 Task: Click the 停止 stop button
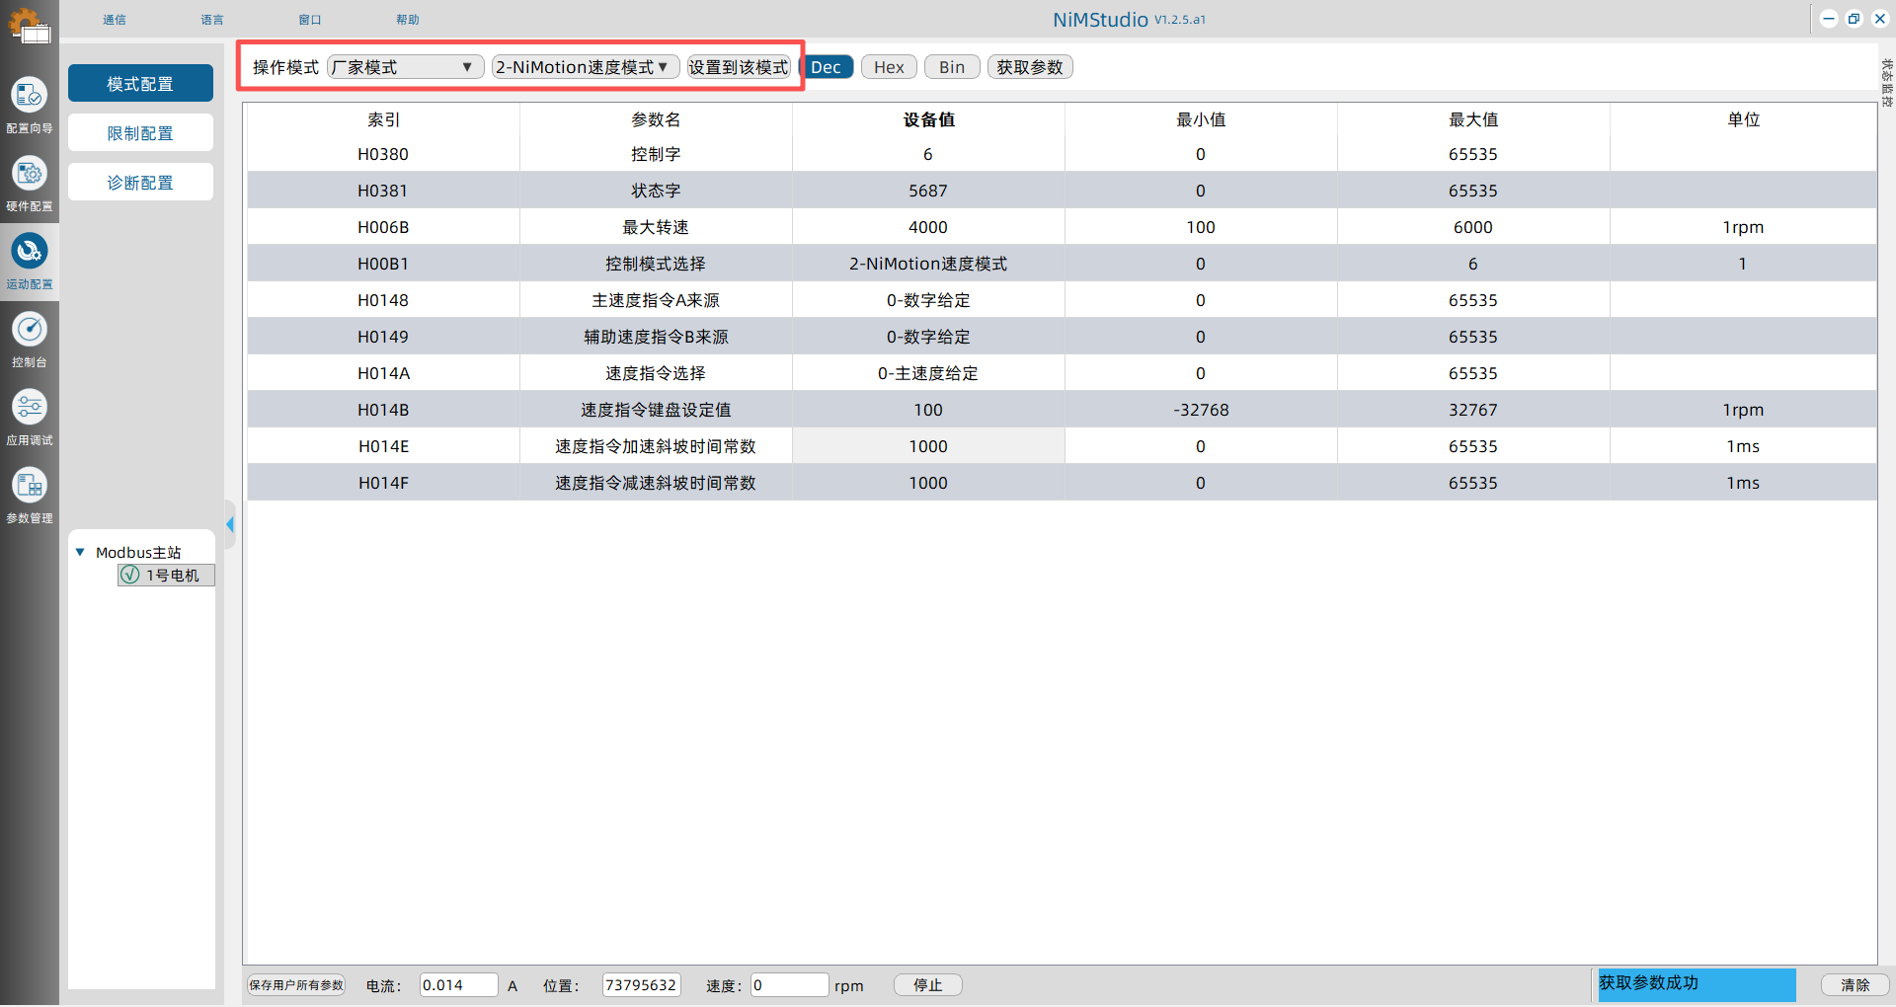click(928, 985)
